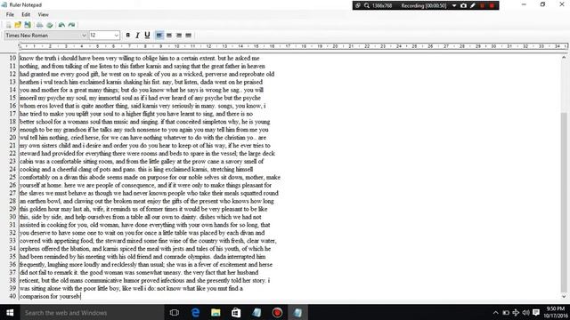Viewport: 570px width, 320px height.
Task: Click the scrollbar down arrow
Action: [x=564, y=296]
